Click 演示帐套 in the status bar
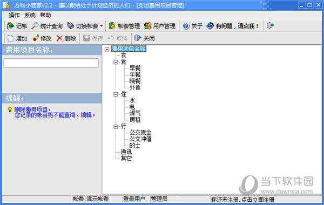Image resolution: width=324 pixels, height=205 pixels. click(98, 199)
